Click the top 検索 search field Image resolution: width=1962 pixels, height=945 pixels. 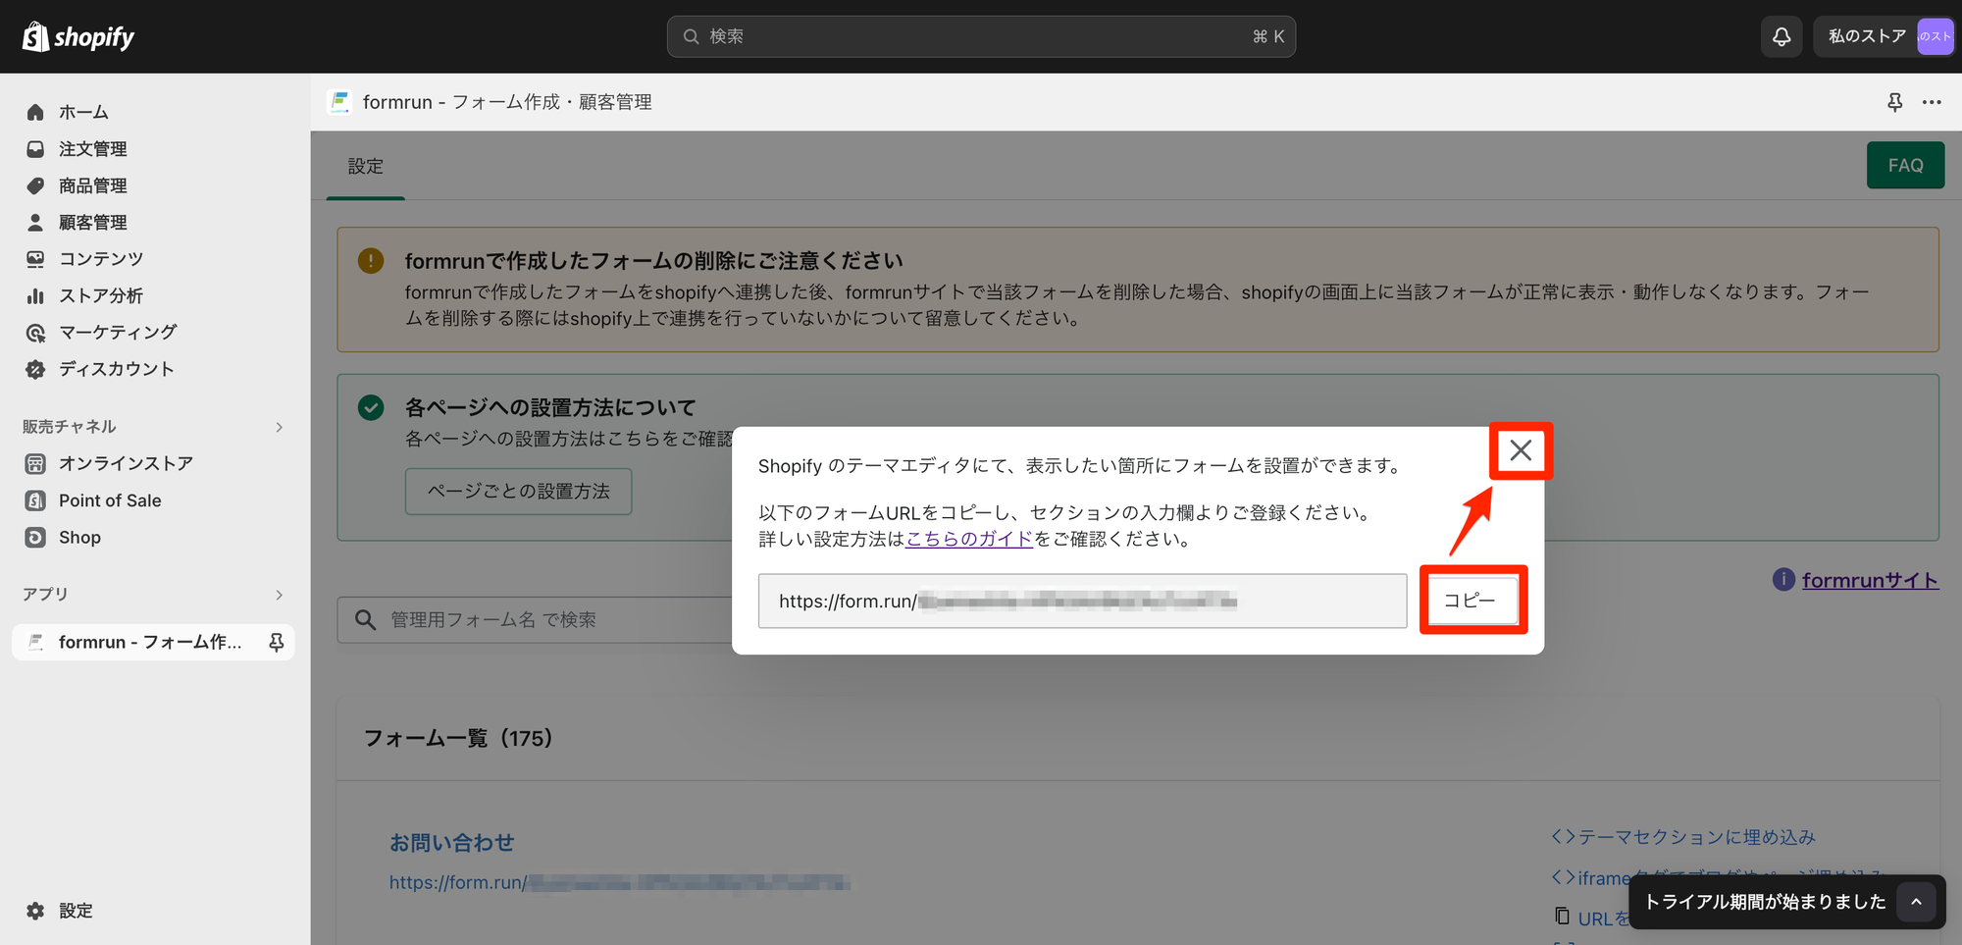click(x=981, y=36)
